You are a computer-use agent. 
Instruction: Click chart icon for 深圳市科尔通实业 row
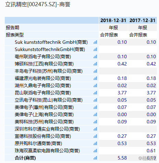(95, 129)
